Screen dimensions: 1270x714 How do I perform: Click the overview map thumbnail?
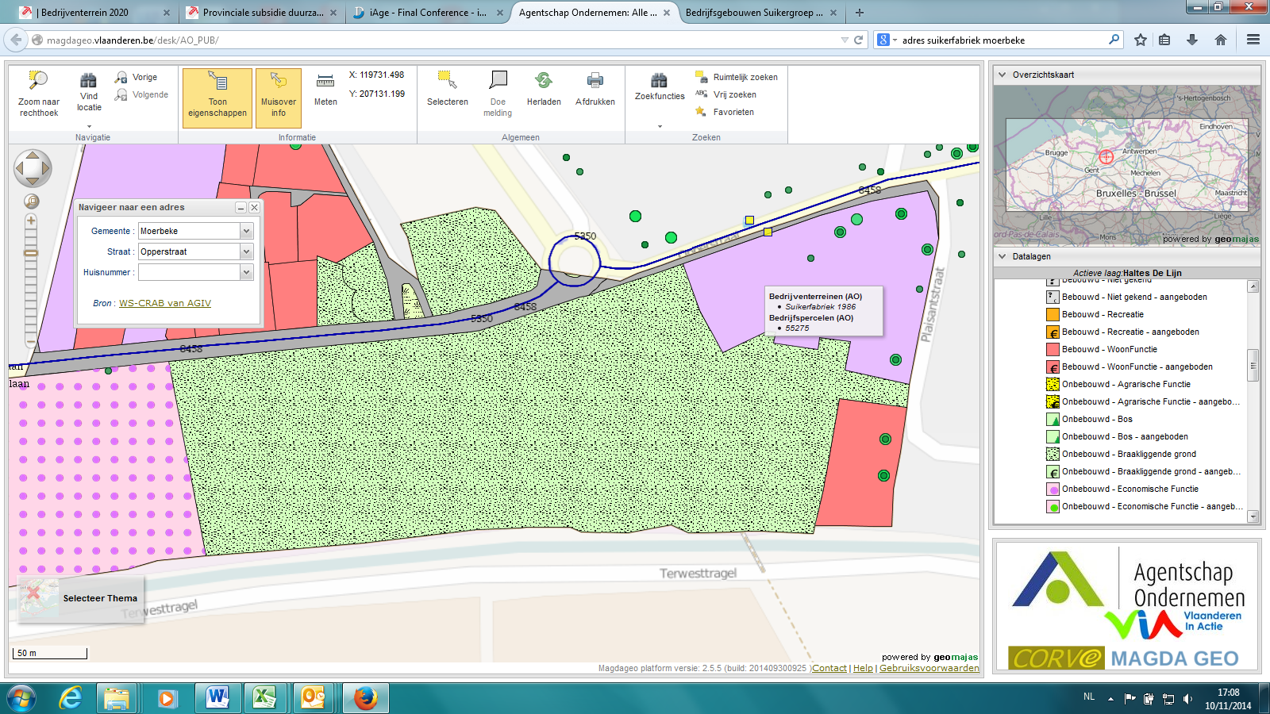1126,165
